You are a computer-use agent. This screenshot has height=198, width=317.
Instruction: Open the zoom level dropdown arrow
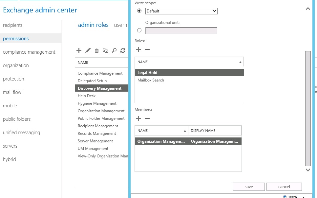pos(304,197)
